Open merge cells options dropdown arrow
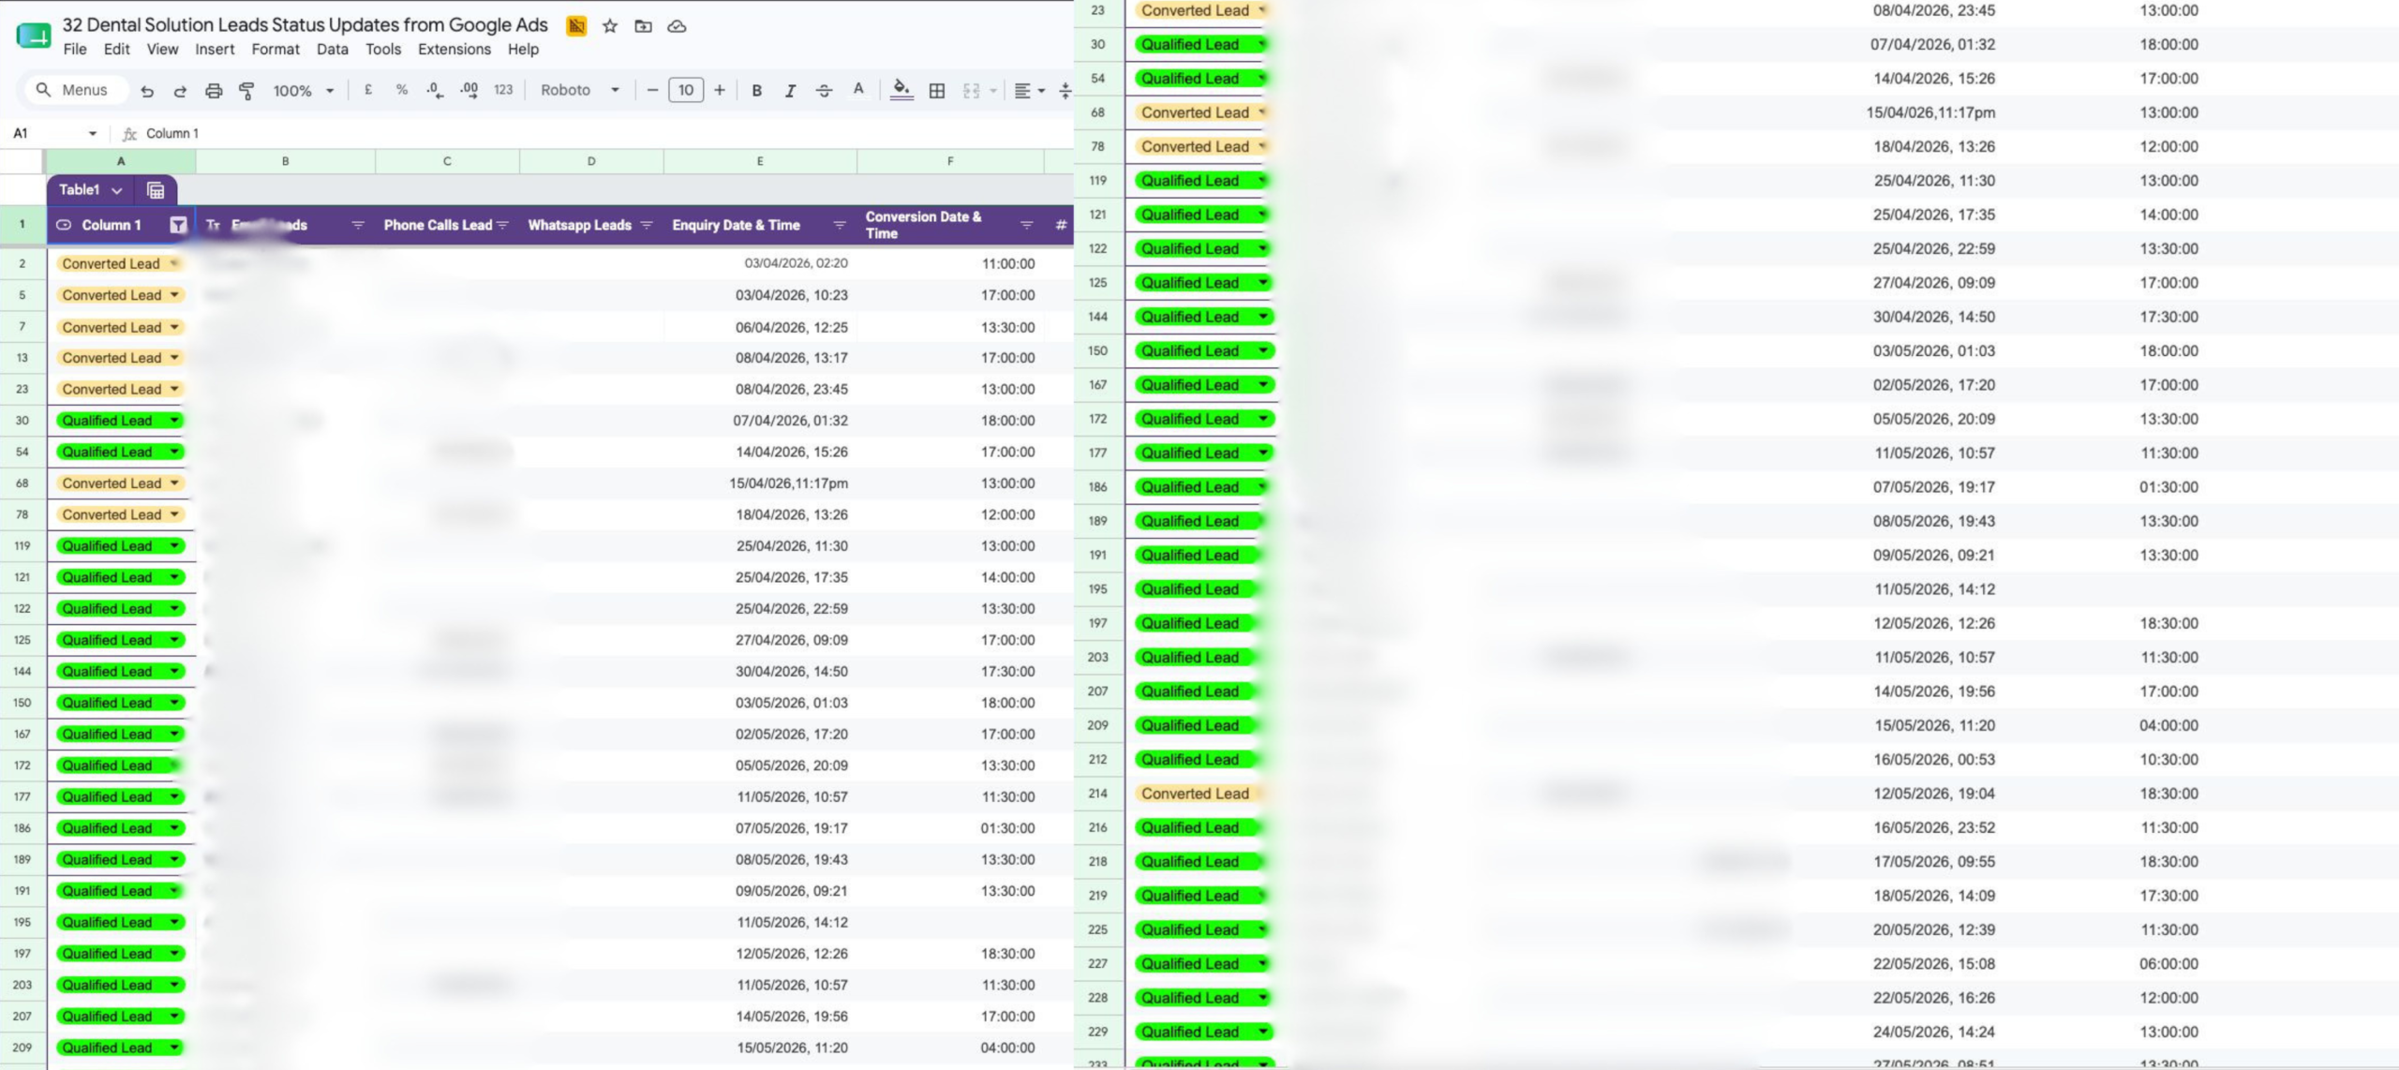2399x1070 pixels. (992, 91)
